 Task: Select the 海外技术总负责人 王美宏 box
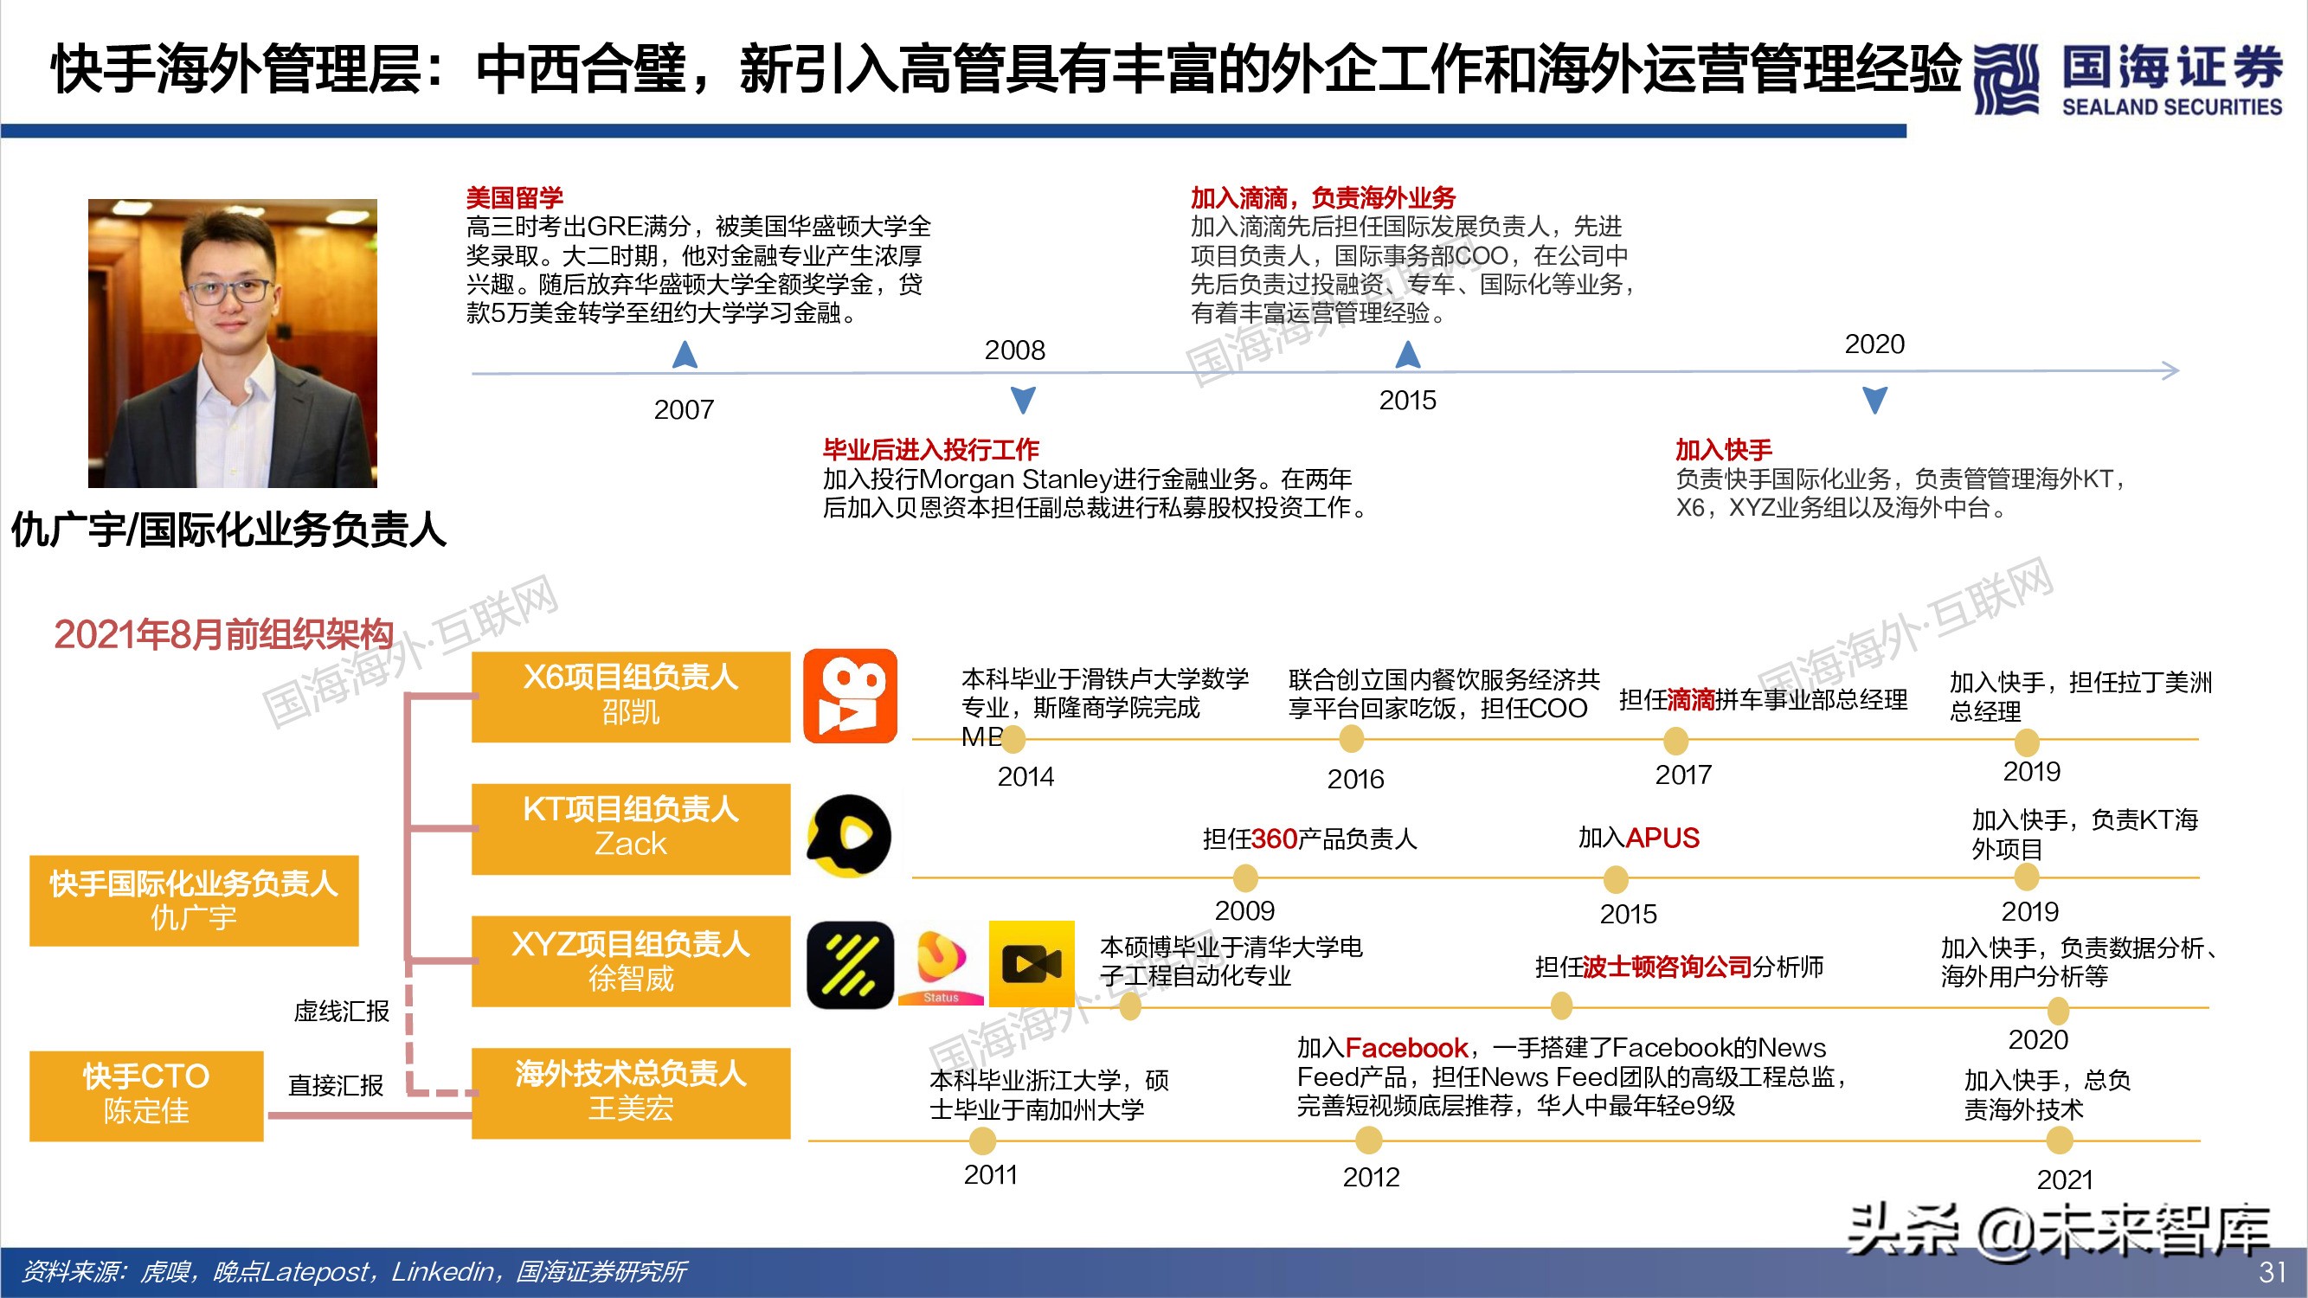click(631, 1093)
